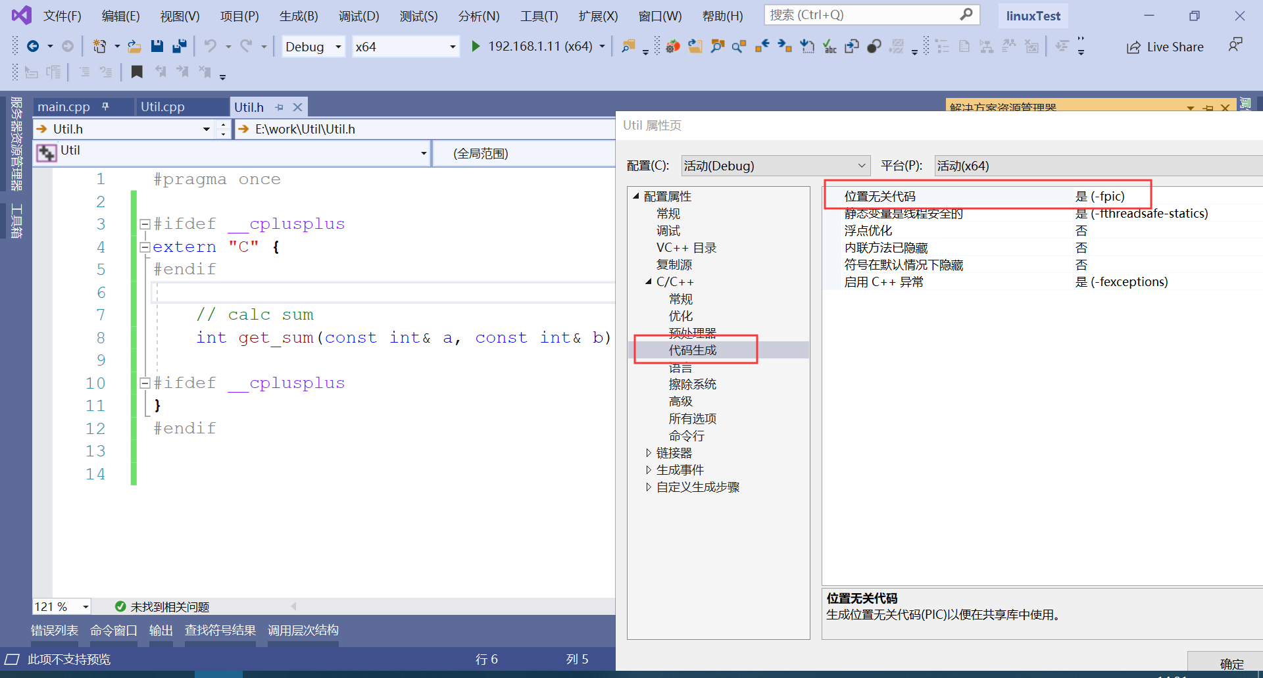Open the editor zoom percentage dropdown
Viewport: 1263px width, 678px height.
click(84, 606)
